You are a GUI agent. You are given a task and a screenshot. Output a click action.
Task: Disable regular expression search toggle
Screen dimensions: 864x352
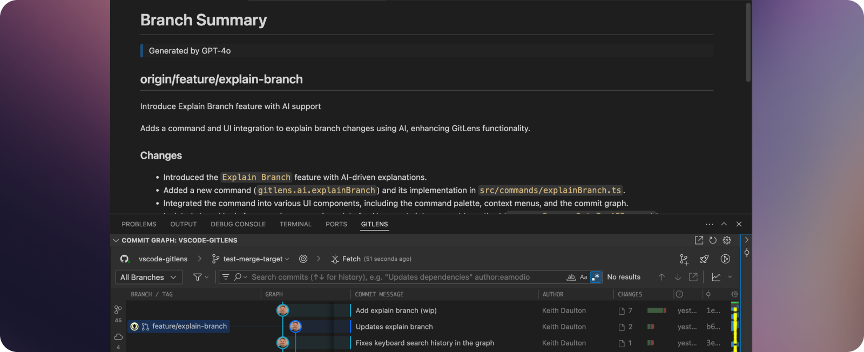[596, 277]
